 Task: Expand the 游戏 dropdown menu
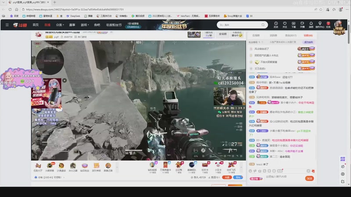(85, 25)
